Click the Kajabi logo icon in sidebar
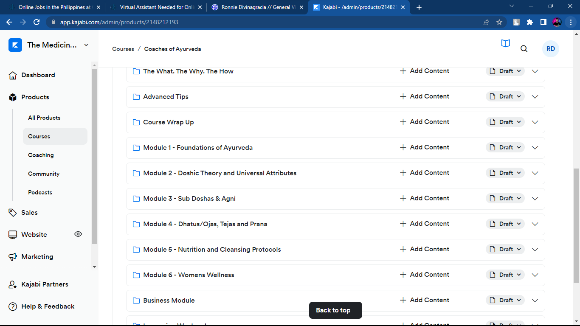The width and height of the screenshot is (580, 326). click(x=15, y=45)
